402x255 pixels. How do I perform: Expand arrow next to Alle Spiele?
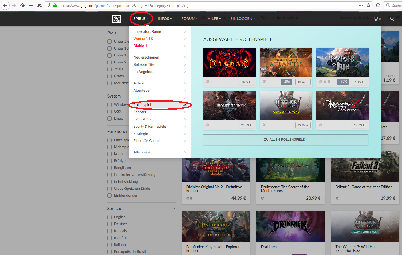pyautogui.click(x=185, y=152)
